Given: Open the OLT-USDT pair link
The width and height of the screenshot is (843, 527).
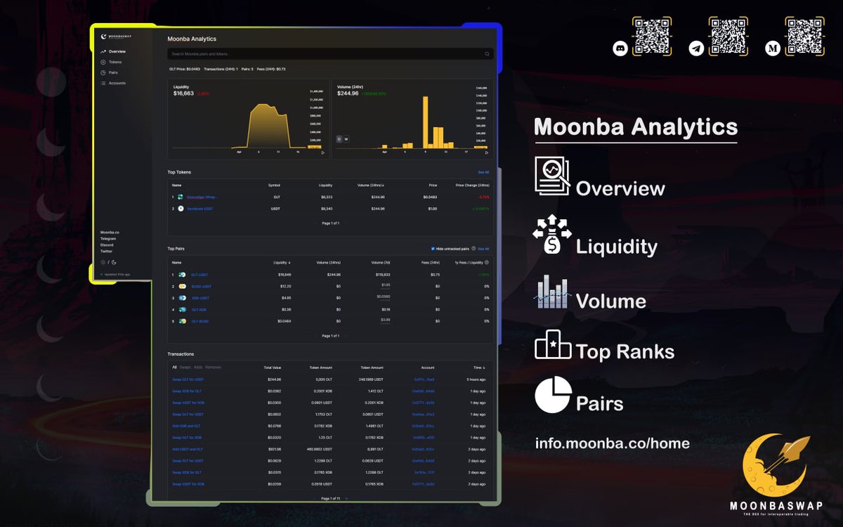Looking at the screenshot, I should tap(200, 275).
